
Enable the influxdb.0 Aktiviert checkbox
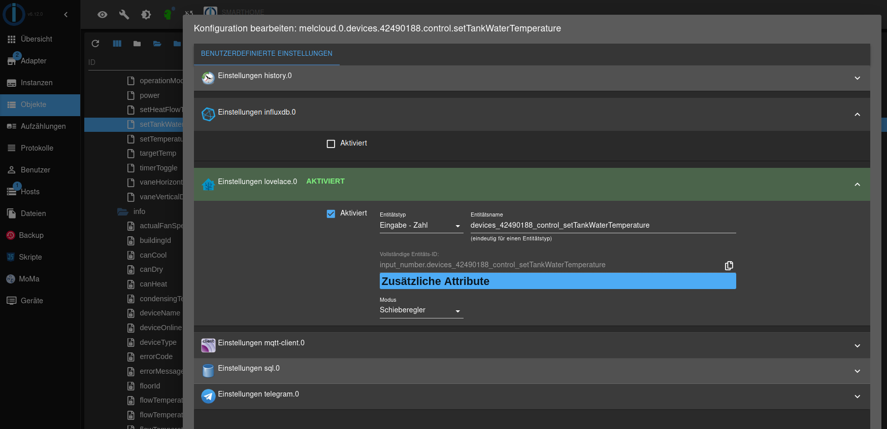click(331, 144)
